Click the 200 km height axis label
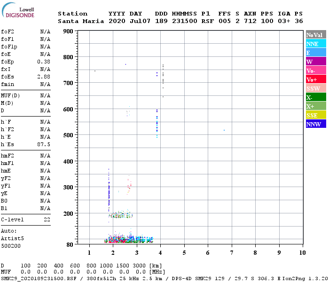The width and height of the screenshot is (329, 282). pos(68,213)
